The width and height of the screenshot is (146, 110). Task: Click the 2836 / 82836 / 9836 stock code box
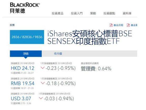click(27, 37)
